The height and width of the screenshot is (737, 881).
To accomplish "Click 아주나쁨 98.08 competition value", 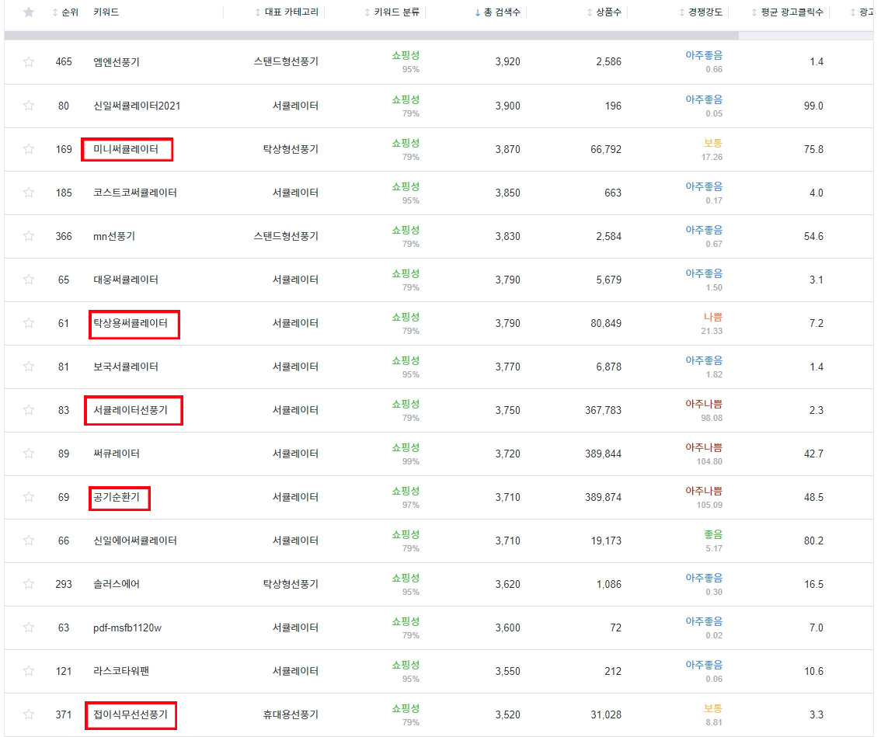I will click(x=704, y=411).
